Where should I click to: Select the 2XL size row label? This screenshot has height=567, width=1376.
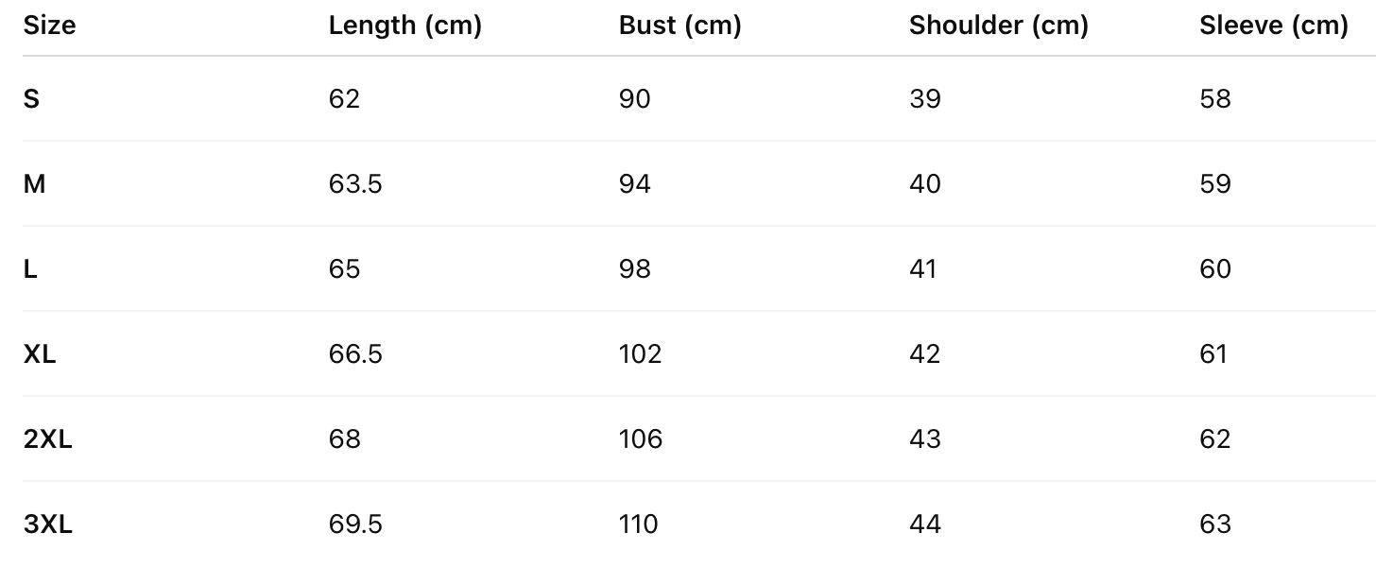(47, 439)
